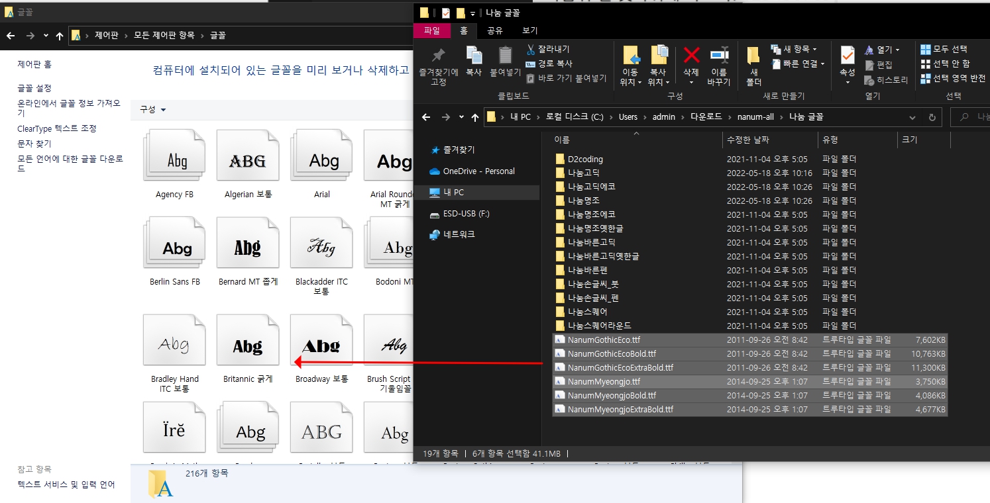Click 제어판 홈 link in Fonts window
The width and height of the screenshot is (990, 503).
34,64
